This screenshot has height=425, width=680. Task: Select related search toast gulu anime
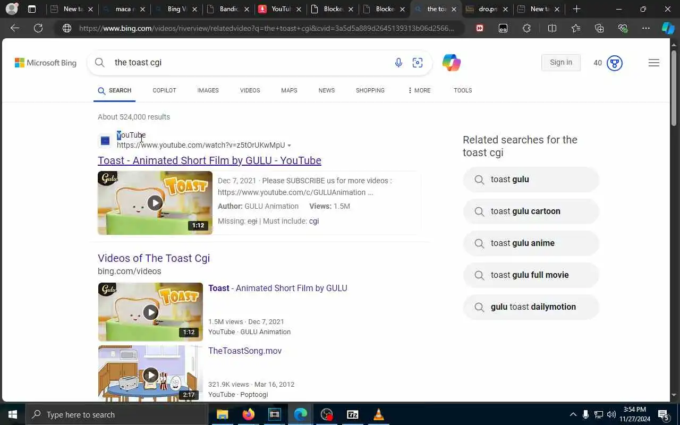click(531, 243)
